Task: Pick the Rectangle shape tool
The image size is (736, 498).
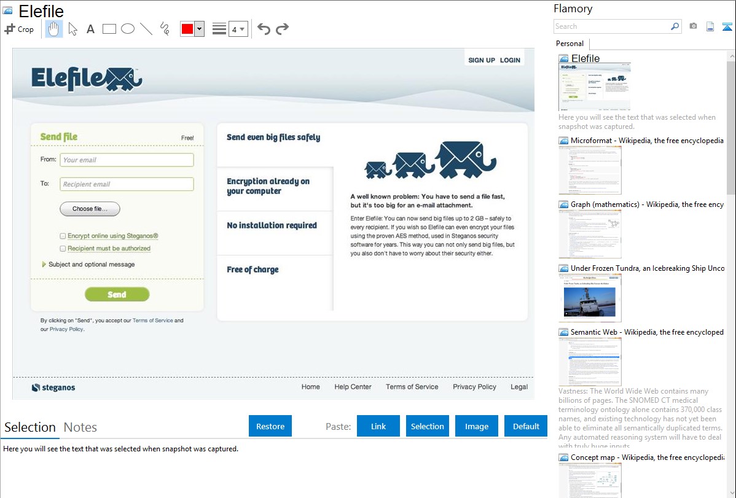Action: pos(109,29)
